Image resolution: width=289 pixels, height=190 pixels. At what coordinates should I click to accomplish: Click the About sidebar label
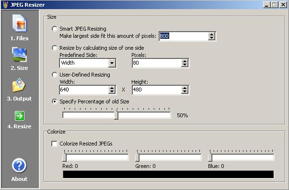coord(19,179)
